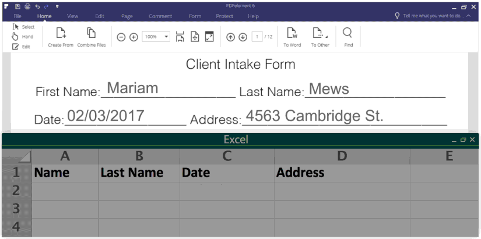This screenshot has width=481, height=239.
Task: Go to next page with down arrow
Action: (x=243, y=37)
